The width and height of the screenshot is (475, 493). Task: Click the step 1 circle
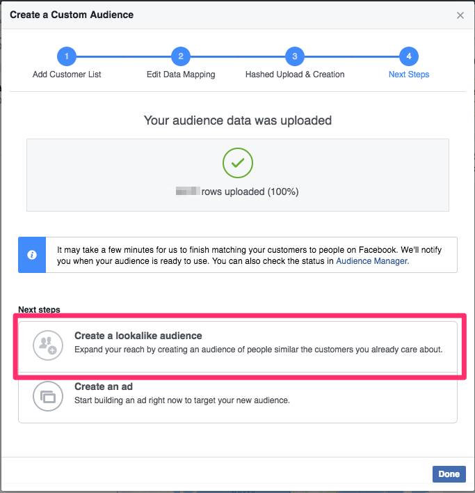point(67,56)
